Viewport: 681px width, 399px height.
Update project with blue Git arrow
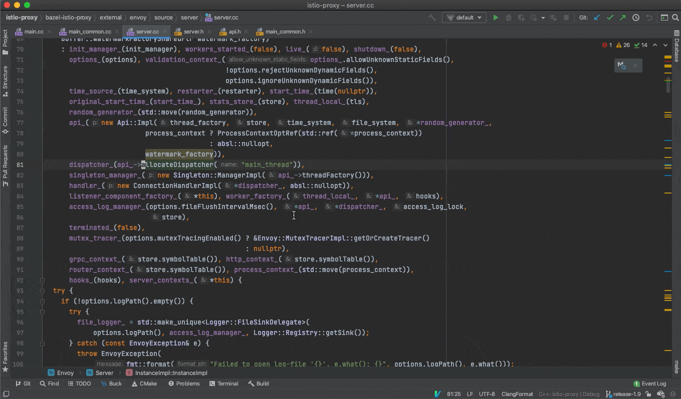[x=597, y=17]
